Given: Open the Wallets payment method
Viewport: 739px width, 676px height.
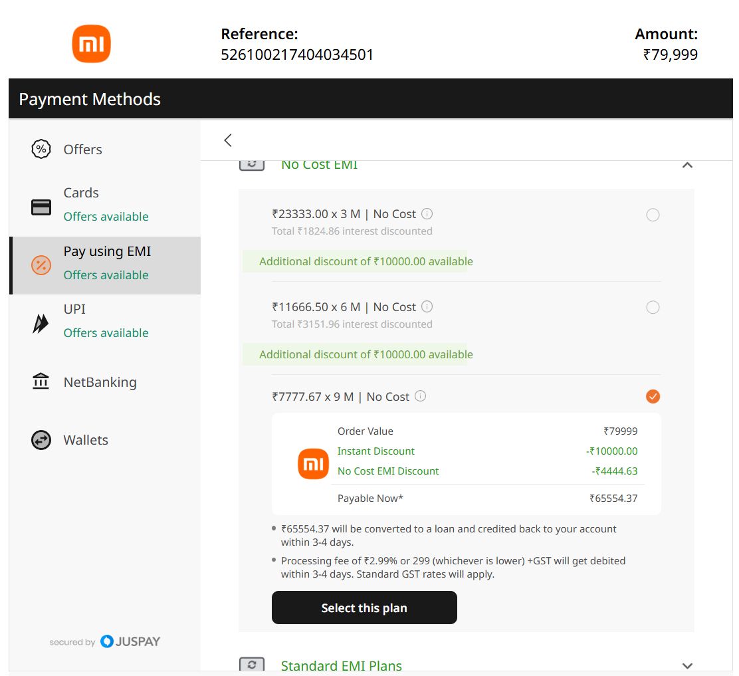Looking at the screenshot, I should (x=105, y=440).
